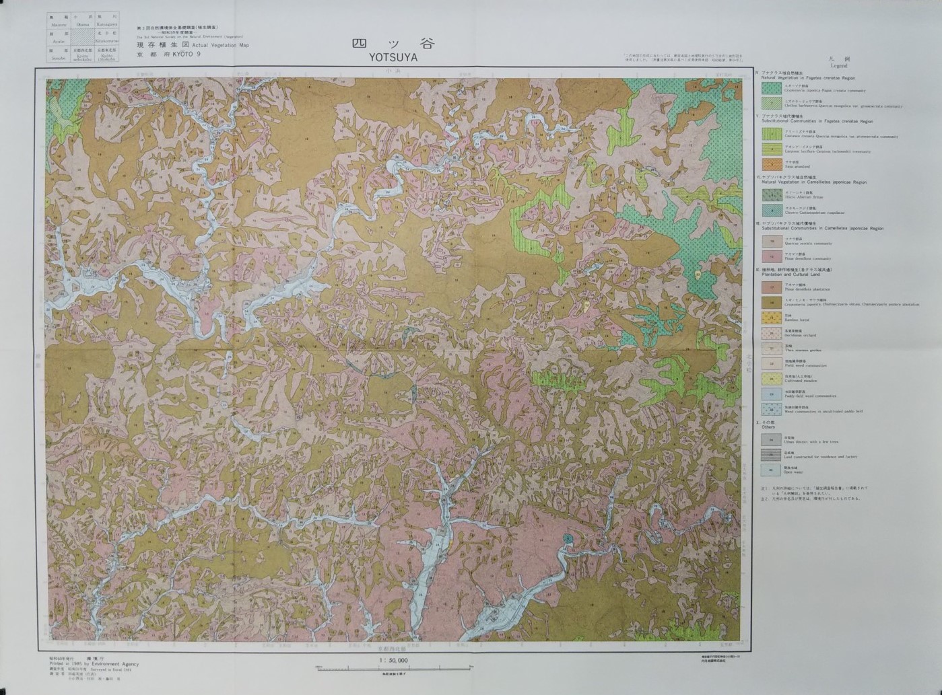Click the Thea sinensis garden swatch
942x695 pixels.
tap(772, 349)
